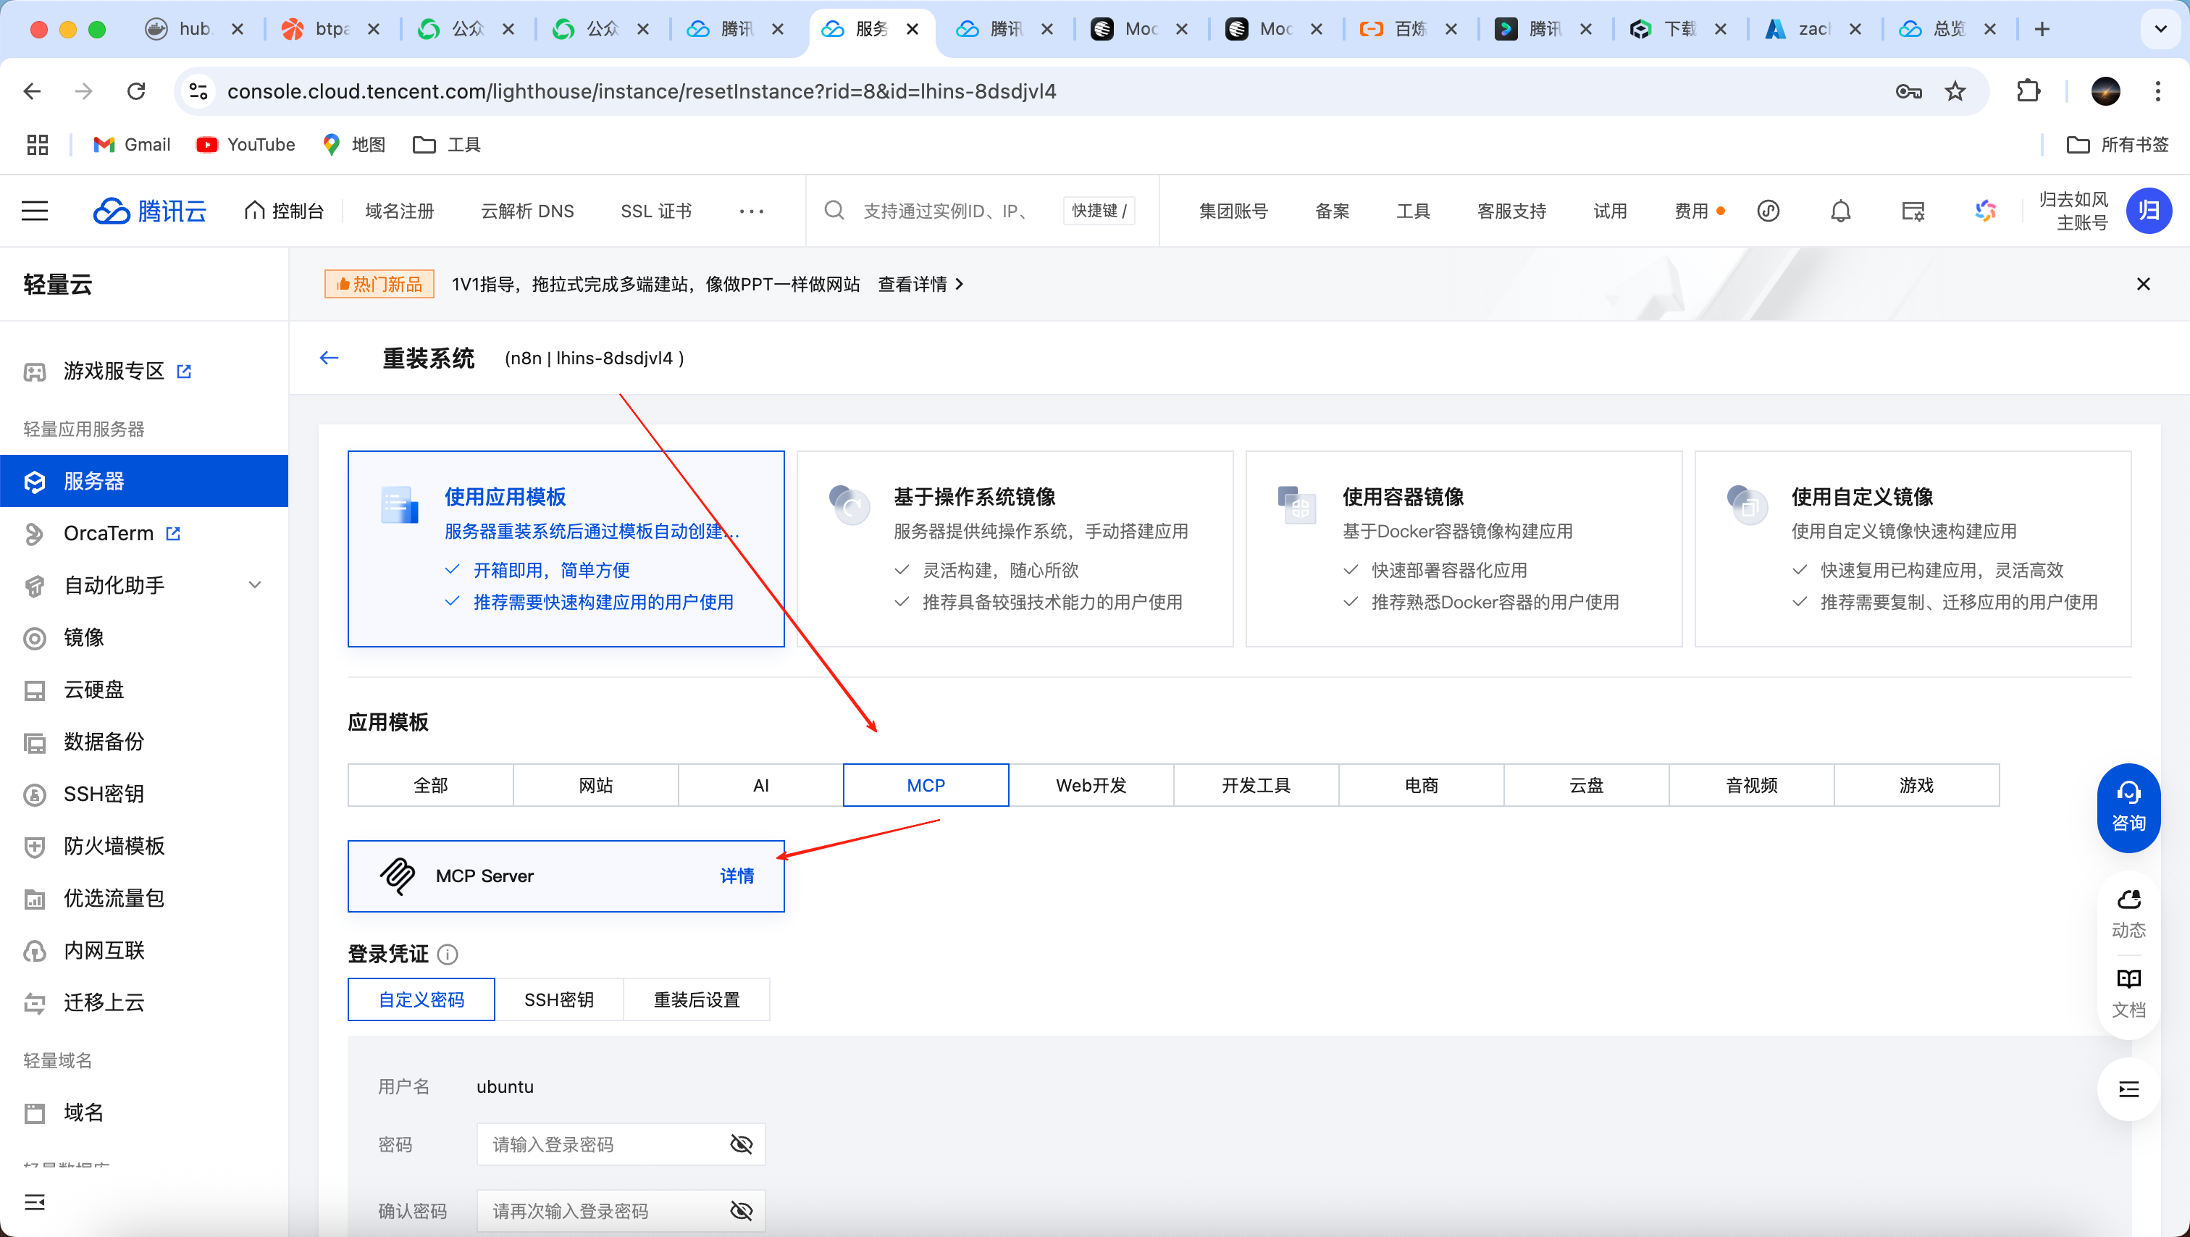Switch to the 开发工具 template tab
Viewport: 2190px width, 1237px height.
point(1256,786)
